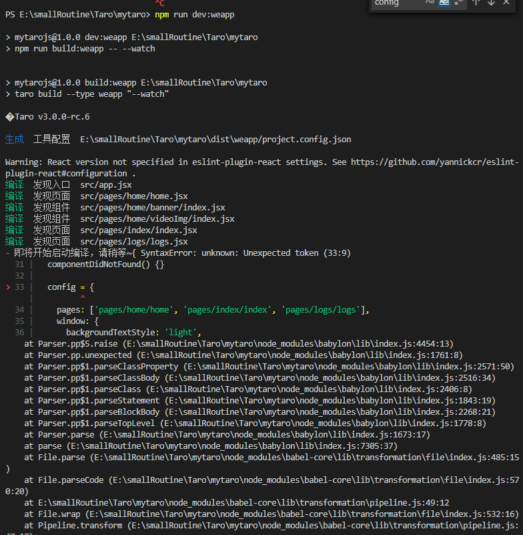The image size is (523, 535).
Task: Disable the whole word matching option
Action: click(445, 4)
